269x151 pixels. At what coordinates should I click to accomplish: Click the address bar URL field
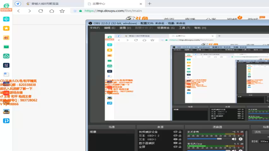pos(170,11)
